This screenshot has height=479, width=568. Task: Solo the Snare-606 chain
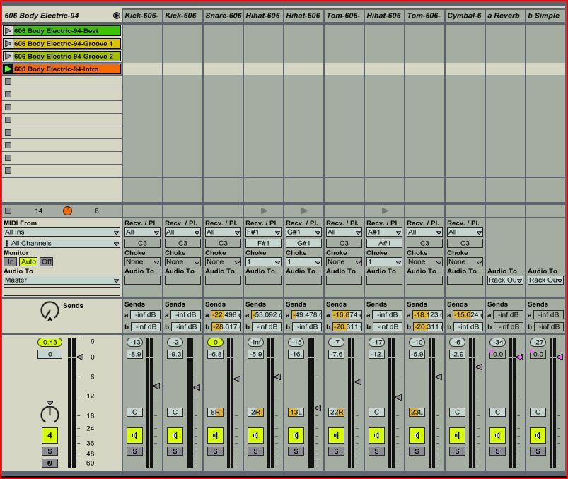(215, 451)
